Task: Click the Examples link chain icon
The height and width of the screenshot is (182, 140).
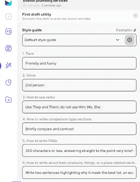Action: point(135,30)
